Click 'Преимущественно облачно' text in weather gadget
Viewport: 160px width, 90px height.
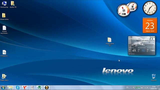pos(145,40)
